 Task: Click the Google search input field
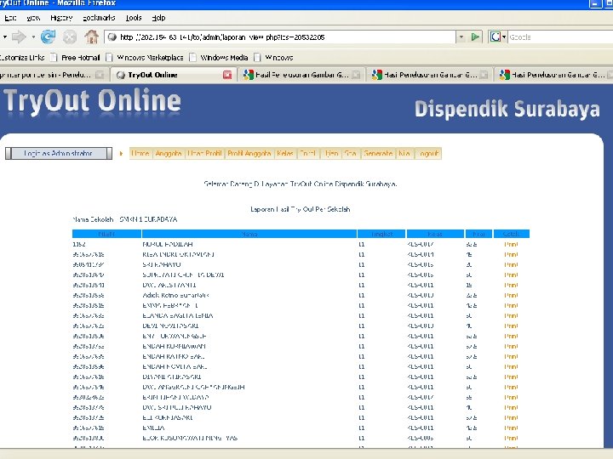[x=560, y=37]
